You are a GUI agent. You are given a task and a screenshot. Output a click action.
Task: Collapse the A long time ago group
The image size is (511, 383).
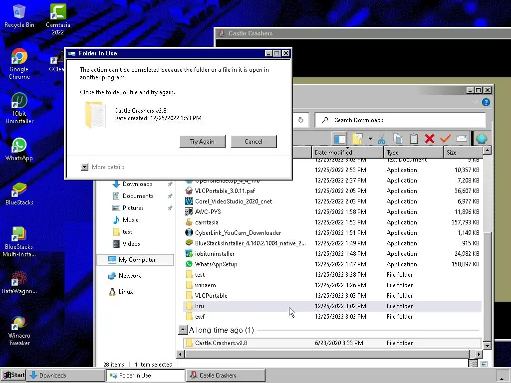(183, 330)
